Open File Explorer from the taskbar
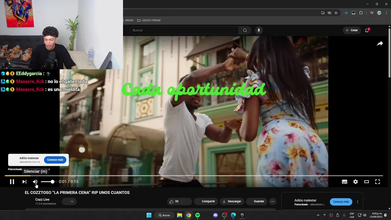 pos(180,215)
